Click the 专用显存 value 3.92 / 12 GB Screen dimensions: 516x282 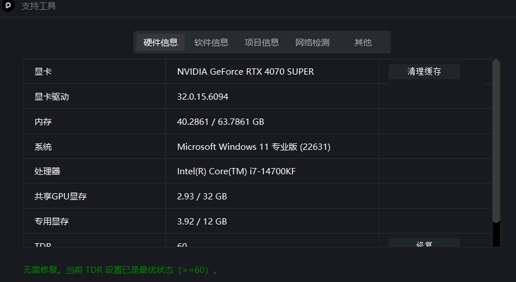point(202,222)
